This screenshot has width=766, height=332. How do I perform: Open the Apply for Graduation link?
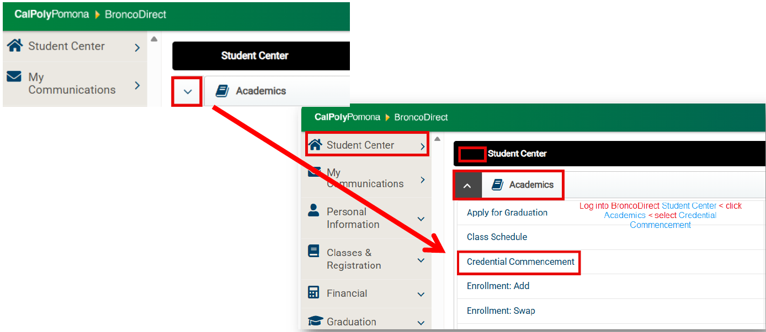click(507, 213)
